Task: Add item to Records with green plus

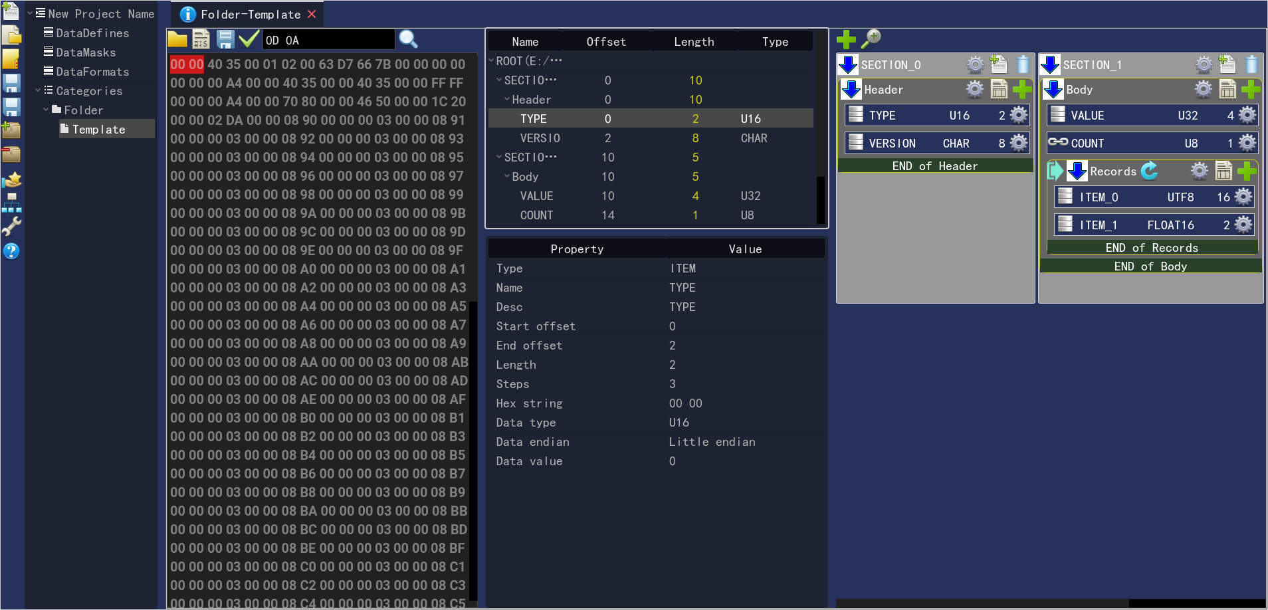Action: tap(1247, 171)
